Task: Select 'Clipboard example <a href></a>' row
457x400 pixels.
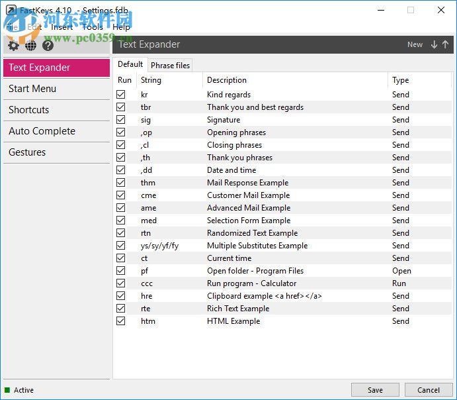Action: tap(282, 296)
